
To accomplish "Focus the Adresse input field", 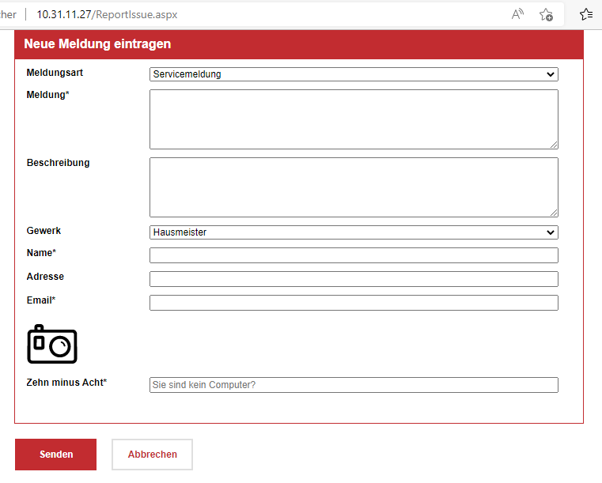I will coord(354,279).
